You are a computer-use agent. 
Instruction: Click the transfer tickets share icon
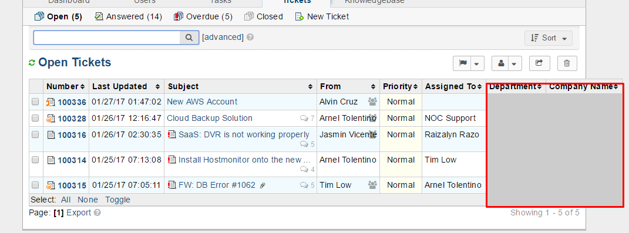[x=539, y=63]
